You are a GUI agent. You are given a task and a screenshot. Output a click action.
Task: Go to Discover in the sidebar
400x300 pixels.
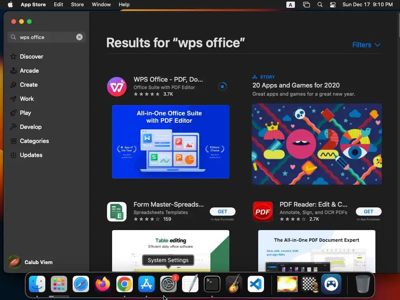point(31,56)
